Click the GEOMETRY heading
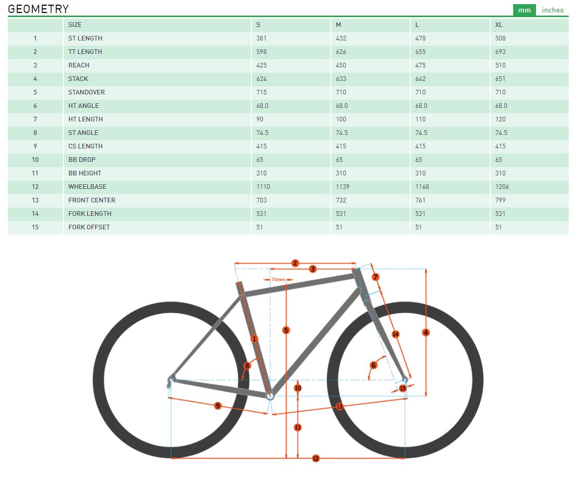Screen dimensions: 576x479 tap(38, 9)
